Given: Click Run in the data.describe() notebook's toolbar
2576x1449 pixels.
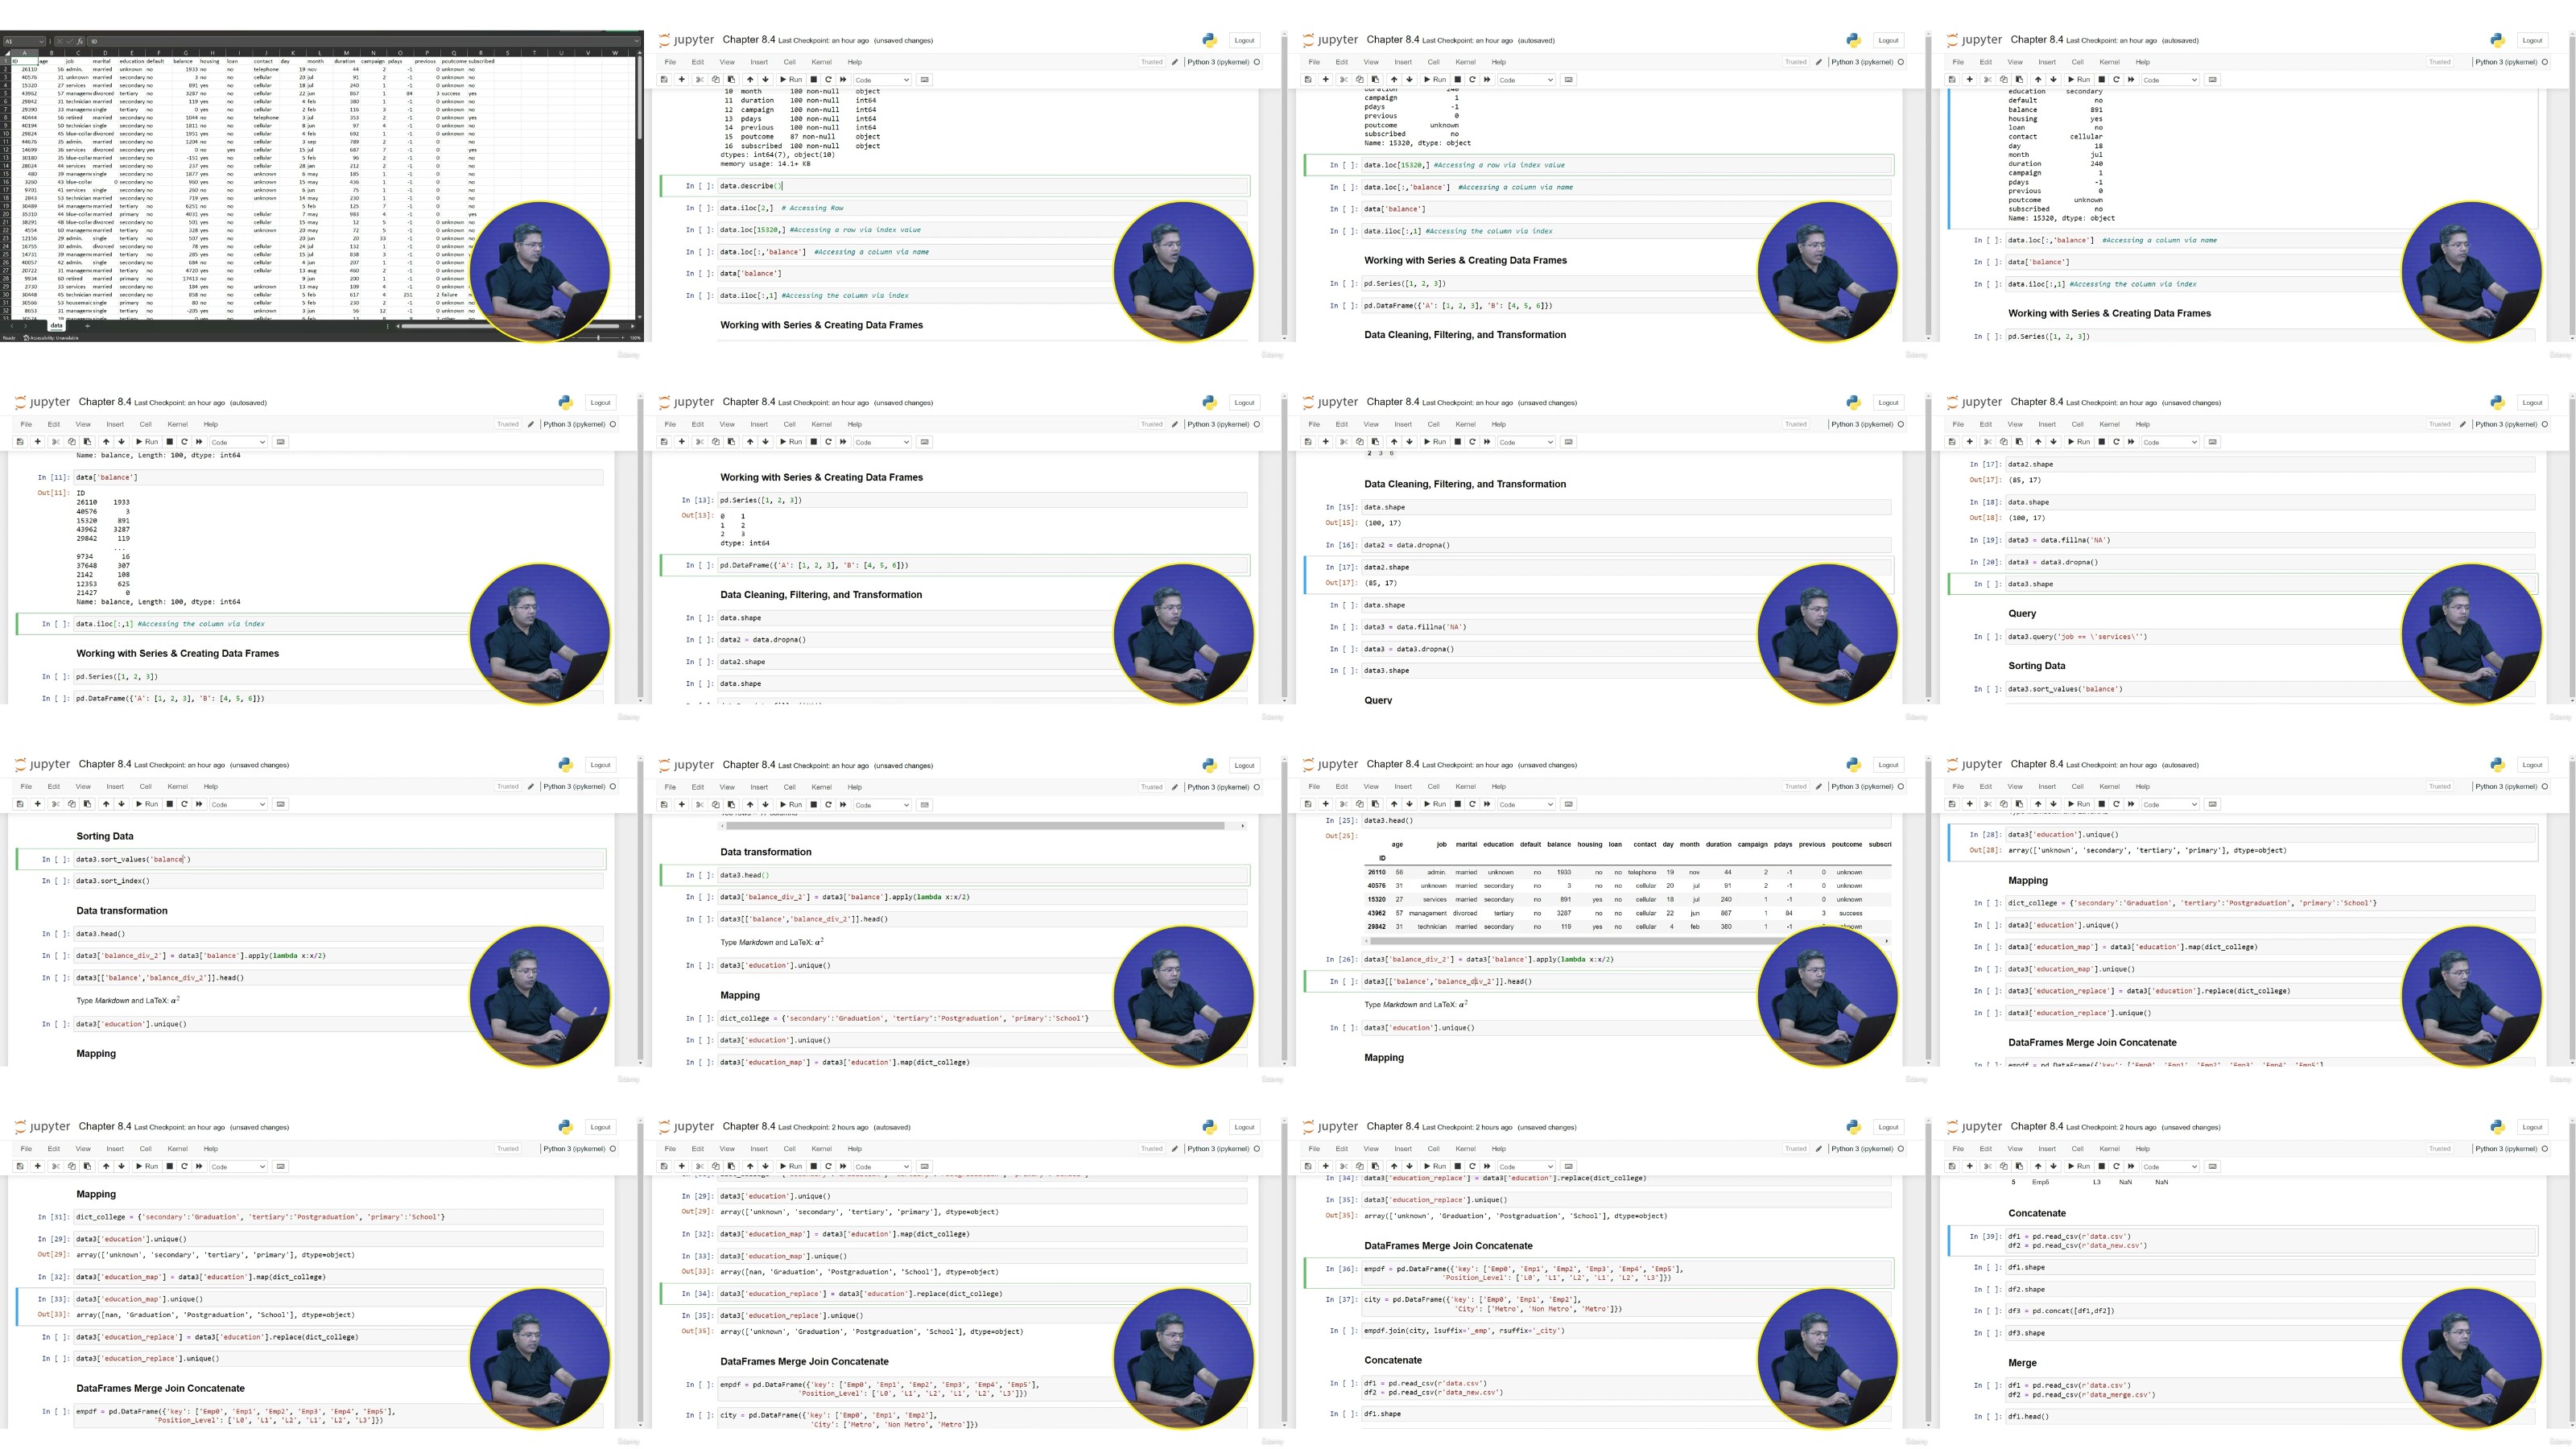Looking at the screenshot, I should [791, 79].
